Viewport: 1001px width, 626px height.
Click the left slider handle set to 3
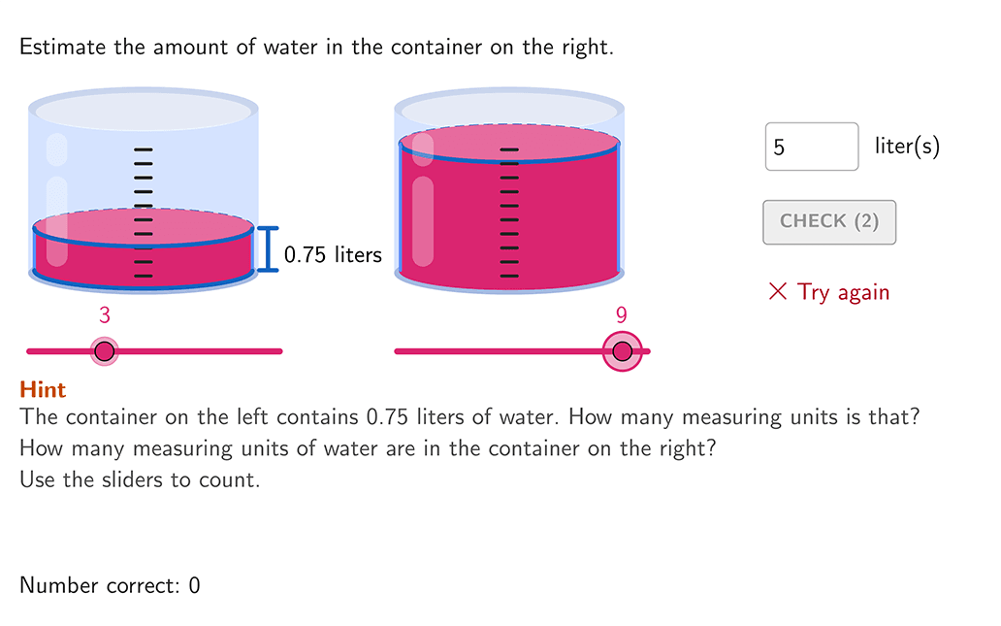pyautogui.click(x=105, y=351)
